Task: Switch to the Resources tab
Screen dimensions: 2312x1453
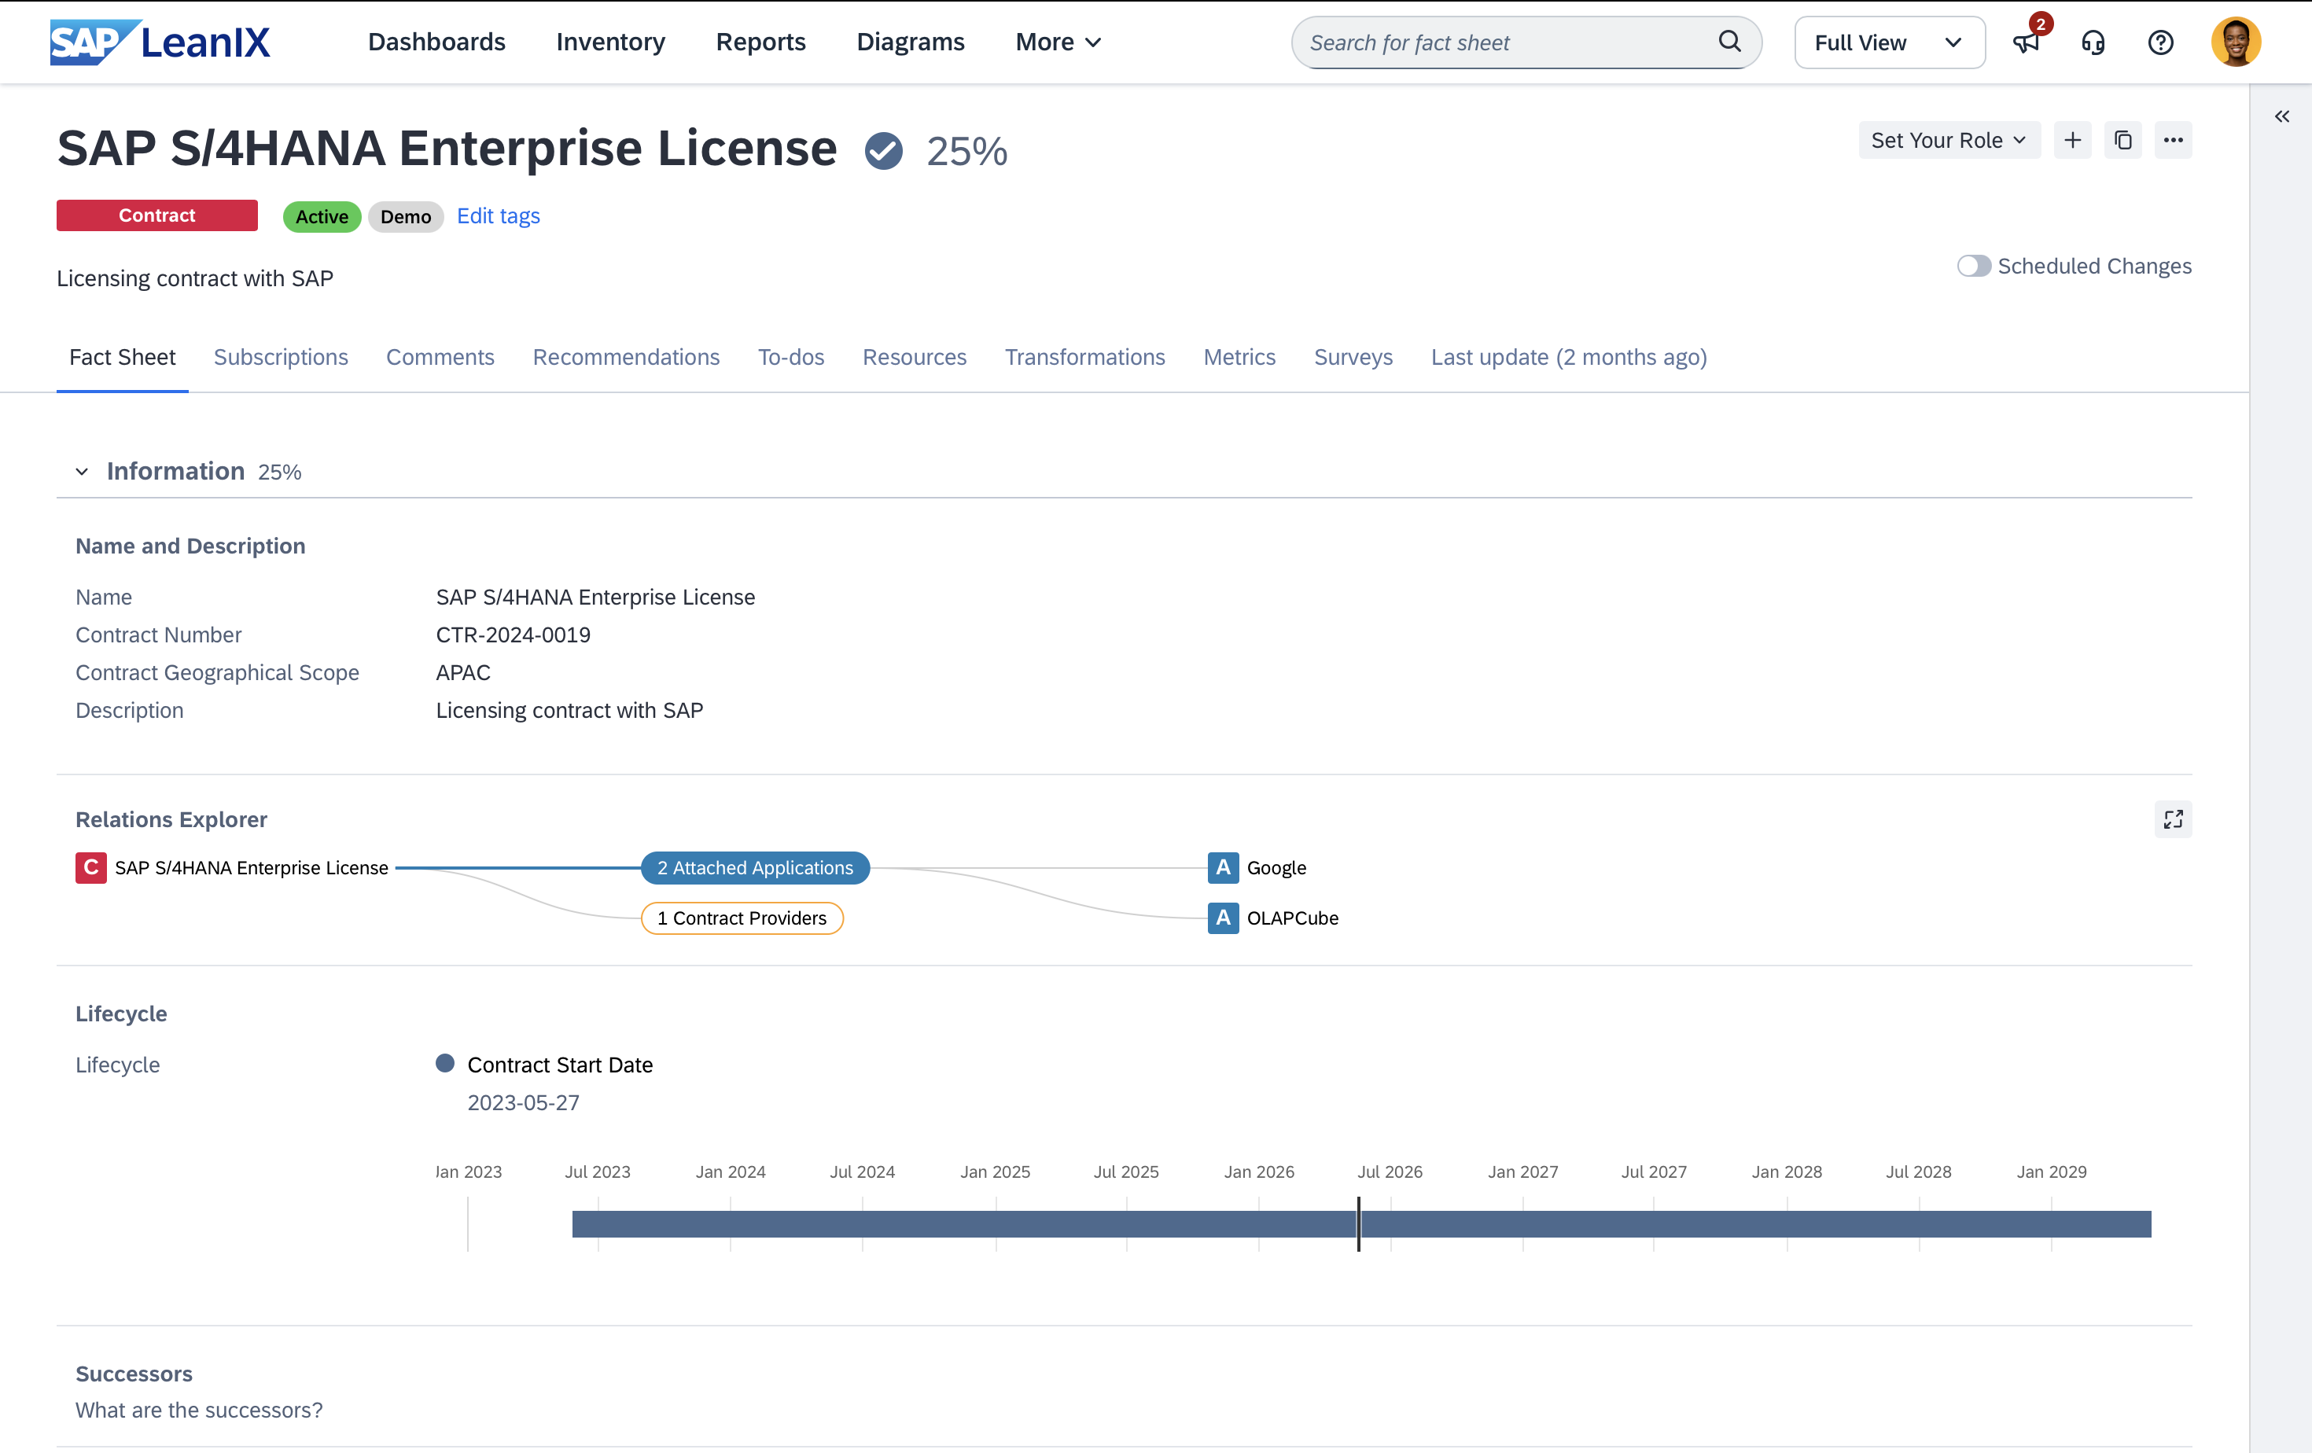Action: (914, 357)
